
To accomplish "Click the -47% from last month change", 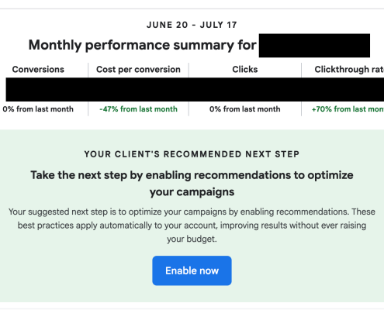I will (x=138, y=109).
